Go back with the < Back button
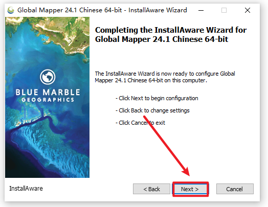Image resolution: width=268 pixels, height=207 pixels. pos(151,189)
